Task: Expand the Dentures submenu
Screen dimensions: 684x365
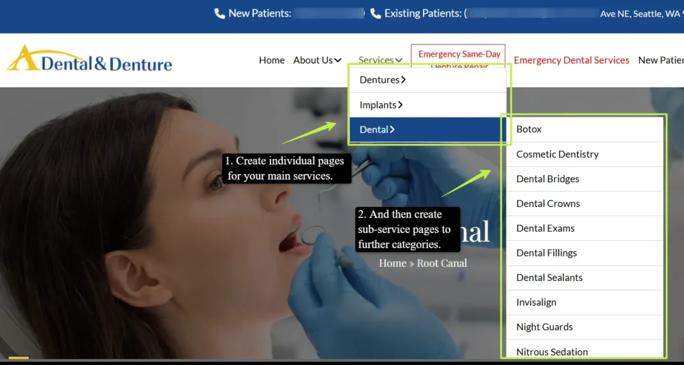Action: click(x=428, y=79)
